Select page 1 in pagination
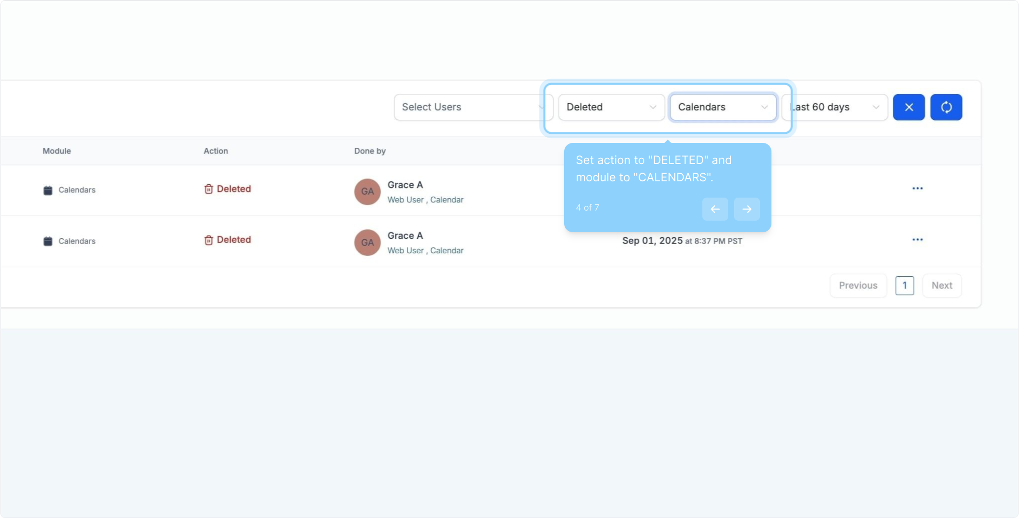 904,285
